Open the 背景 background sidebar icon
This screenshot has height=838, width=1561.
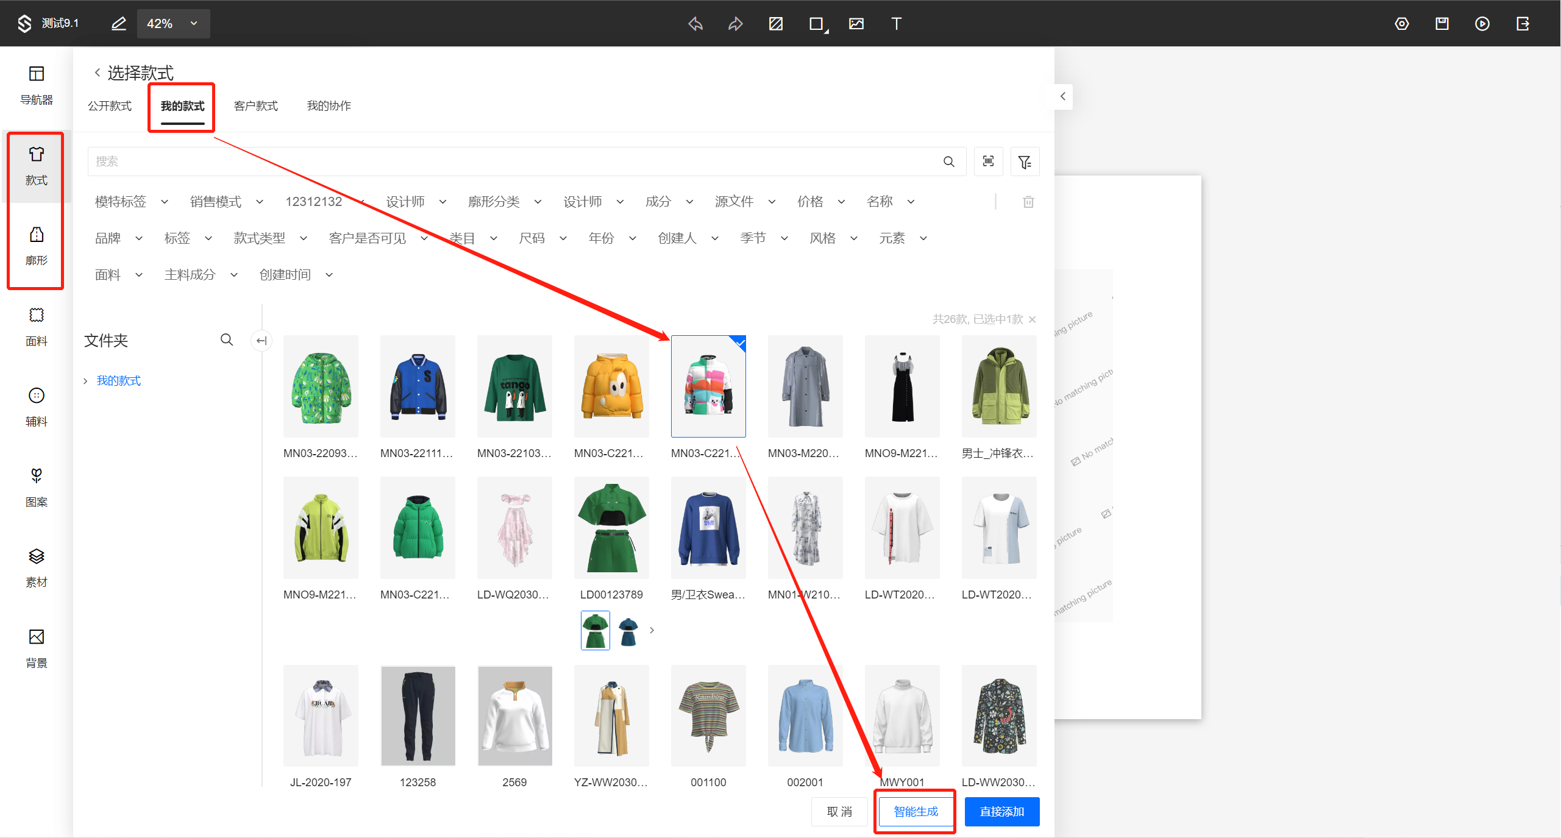point(37,648)
